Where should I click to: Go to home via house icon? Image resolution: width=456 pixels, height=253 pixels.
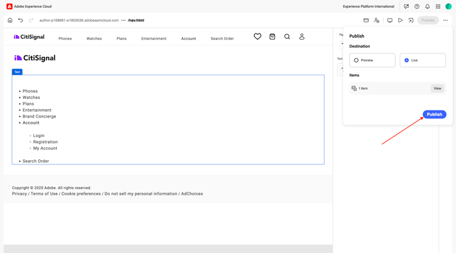click(x=10, y=20)
